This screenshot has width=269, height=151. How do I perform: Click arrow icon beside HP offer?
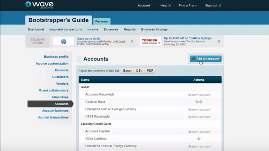[132, 42]
